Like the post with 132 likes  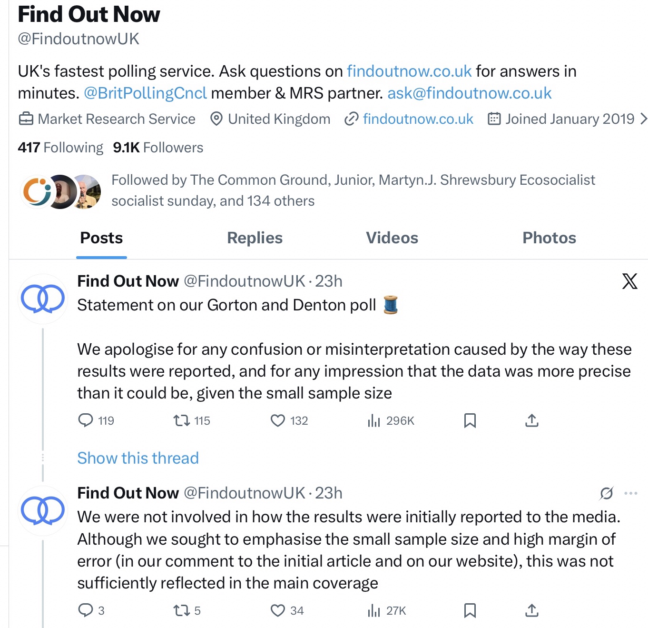[x=278, y=420]
